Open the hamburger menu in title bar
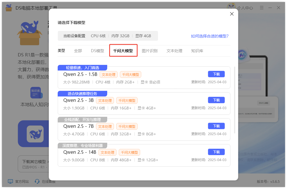Image resolution: width=287 pixels, height=189 pixels. click(262, 8)
